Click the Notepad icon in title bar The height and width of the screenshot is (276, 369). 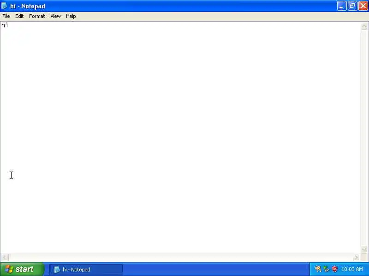[x=4, y=6]
